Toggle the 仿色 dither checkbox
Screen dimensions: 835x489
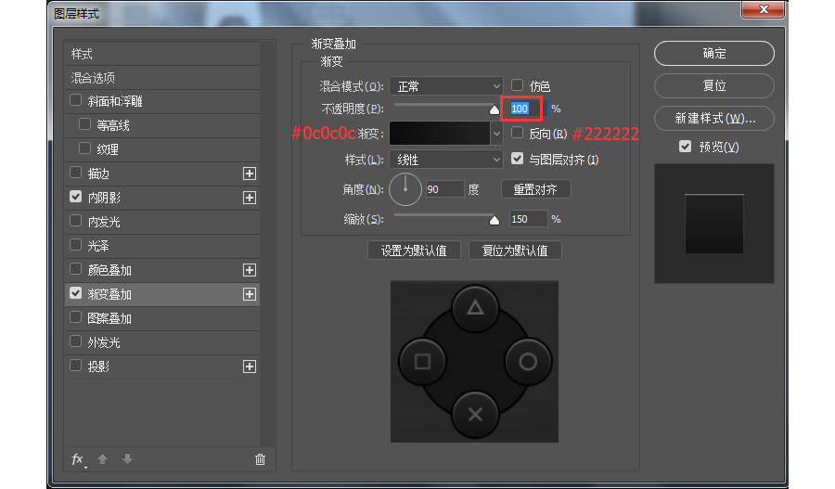(517, 85)
